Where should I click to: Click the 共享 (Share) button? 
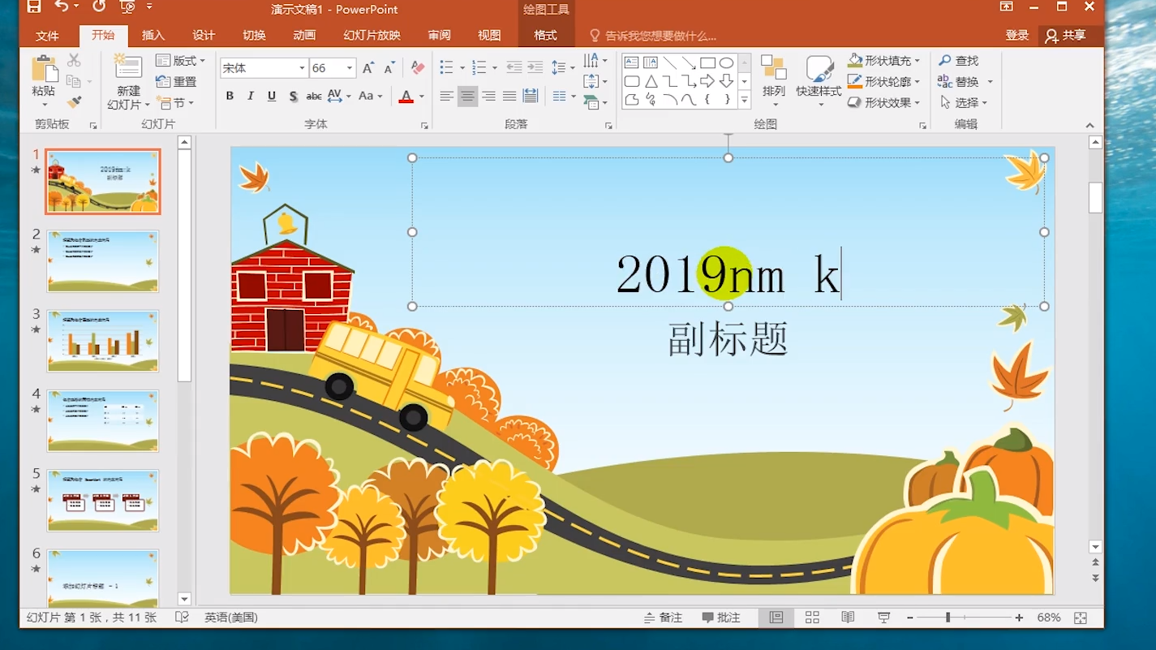(1069, 35)
